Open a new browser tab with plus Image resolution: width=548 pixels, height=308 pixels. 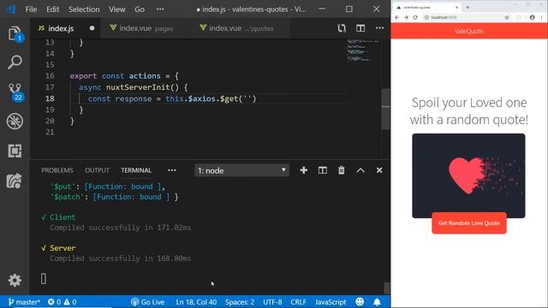[468, 8]
